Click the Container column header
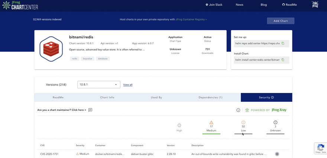The image size is (327, 158). coord(100,145)
